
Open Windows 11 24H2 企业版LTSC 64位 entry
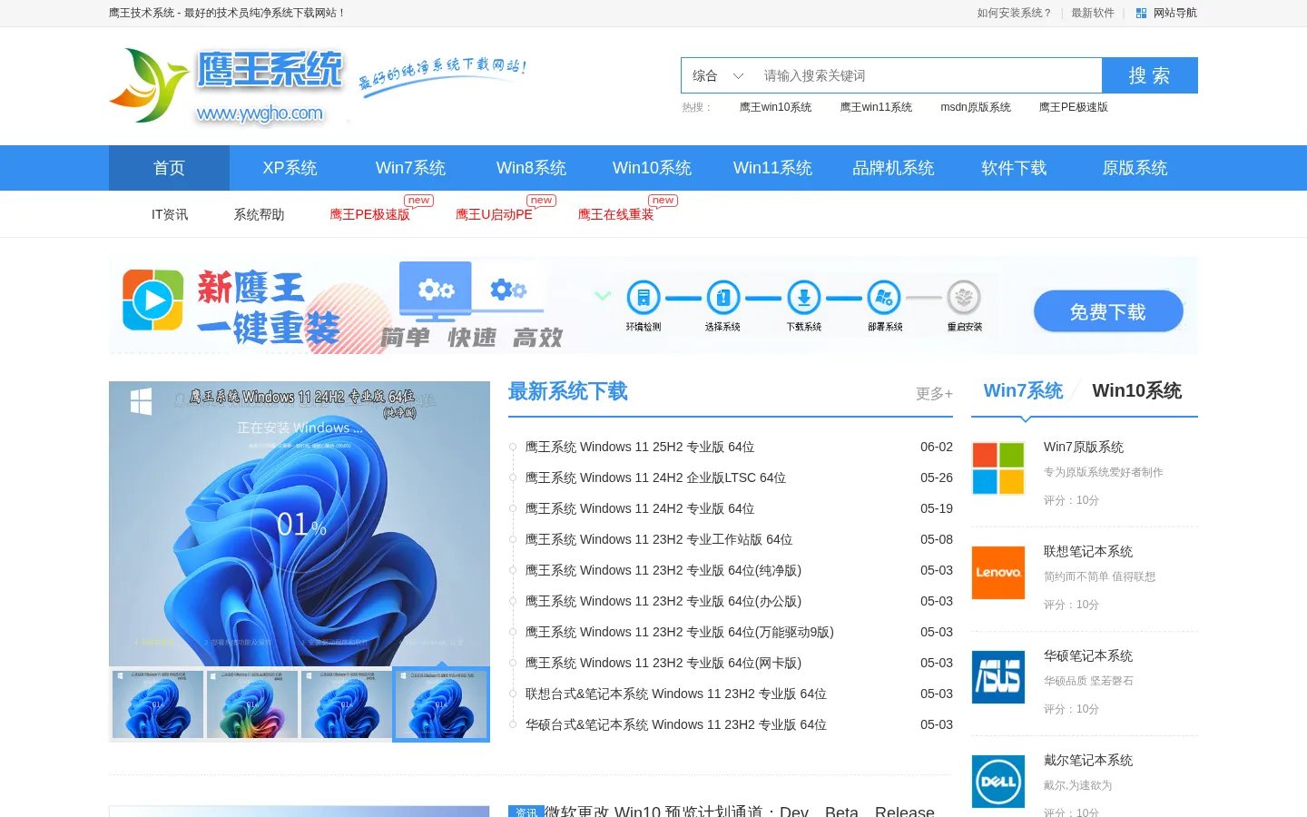(655, 477)
